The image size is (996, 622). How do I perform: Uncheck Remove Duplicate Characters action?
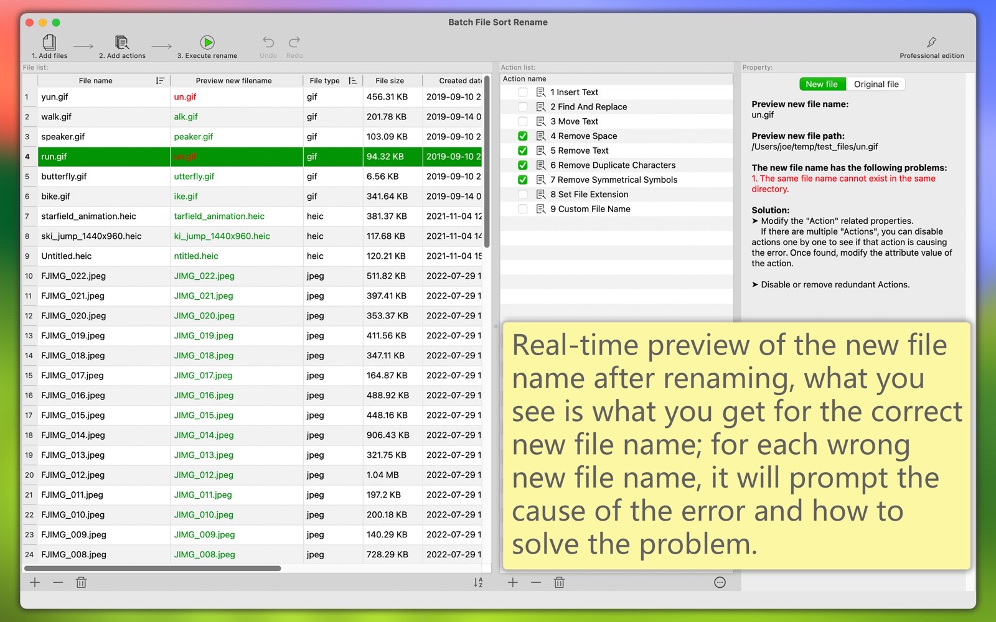(523, 165)
